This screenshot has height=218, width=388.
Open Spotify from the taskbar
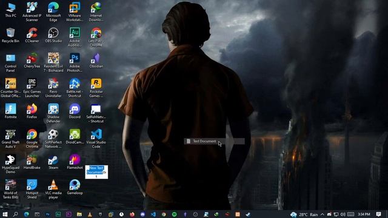(174, 214)
